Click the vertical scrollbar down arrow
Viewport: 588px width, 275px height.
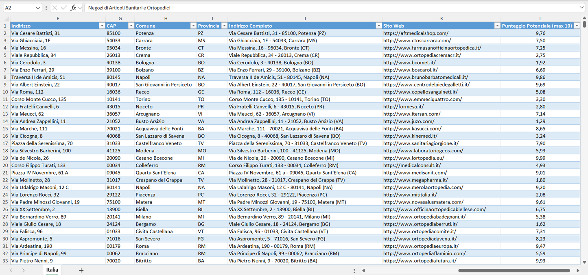click(x=584, y=262)
